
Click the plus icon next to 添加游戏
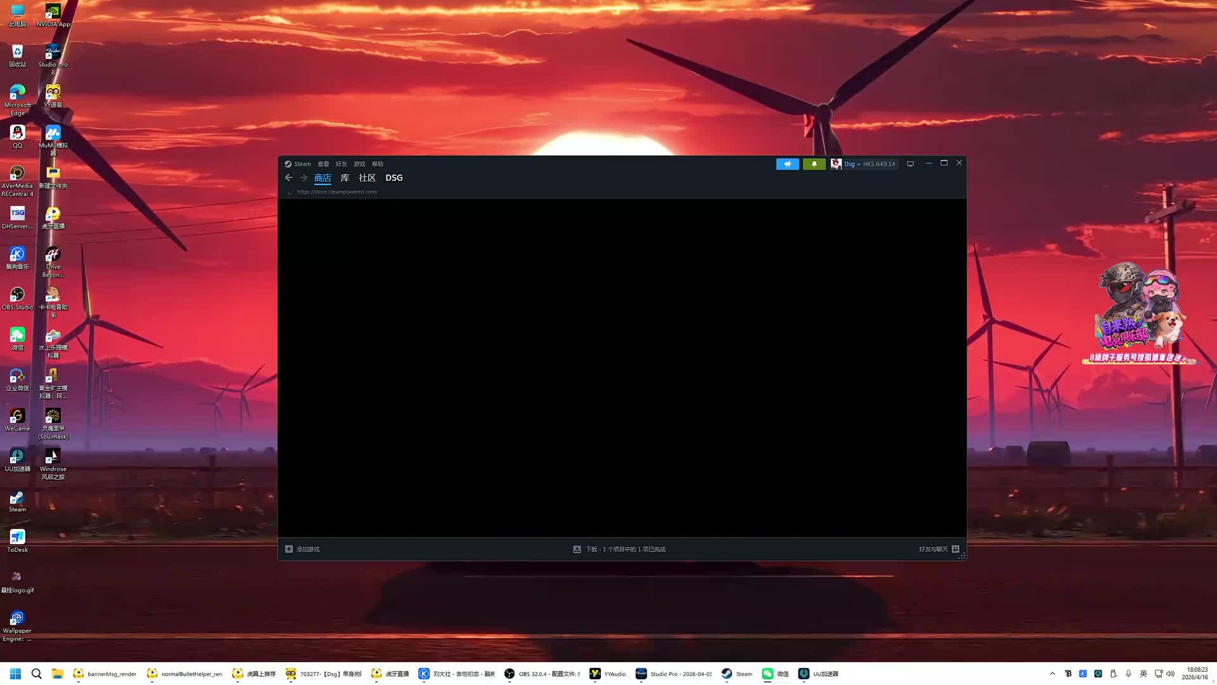pos(289,549)
